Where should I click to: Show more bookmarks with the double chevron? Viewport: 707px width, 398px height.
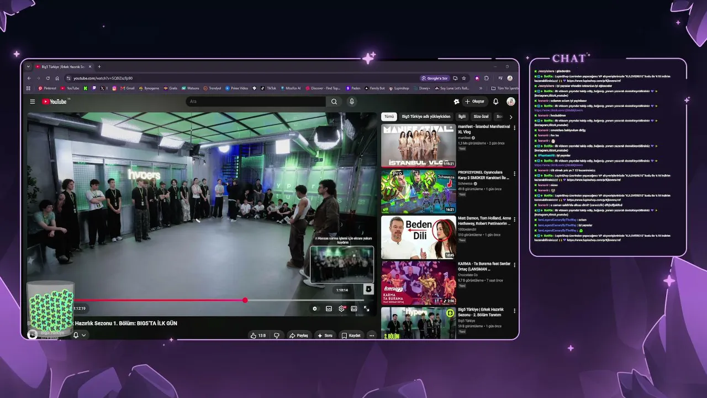point(481,88)
